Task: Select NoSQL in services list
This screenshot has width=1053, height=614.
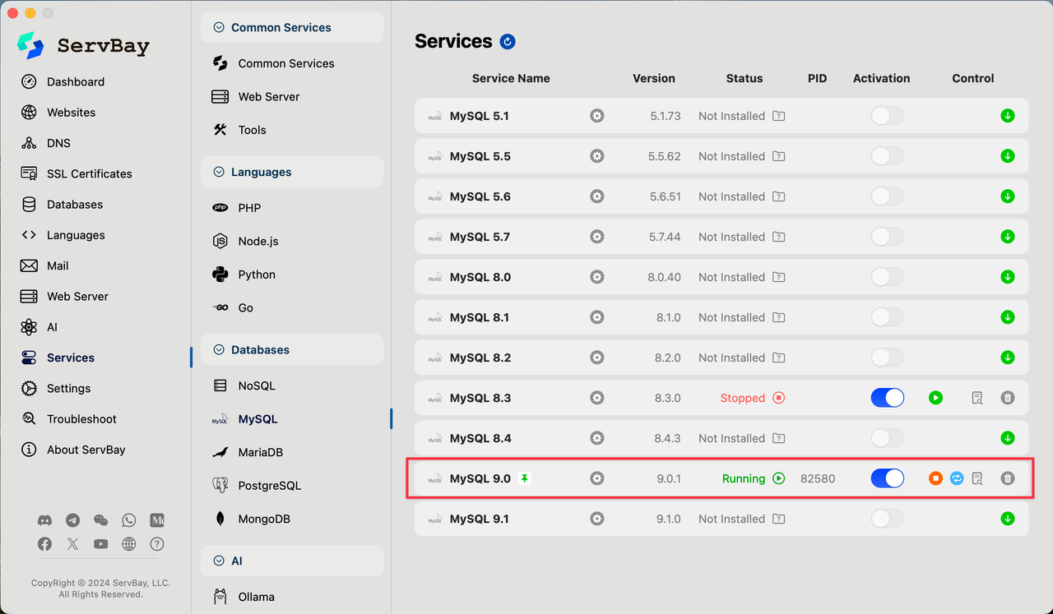Action: (257, 385)
